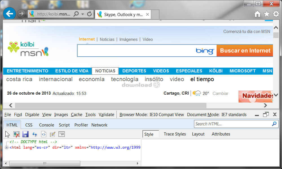Select the Video search category
The width and height of the screenshot is (282, 169).
(x=148, y=39)
